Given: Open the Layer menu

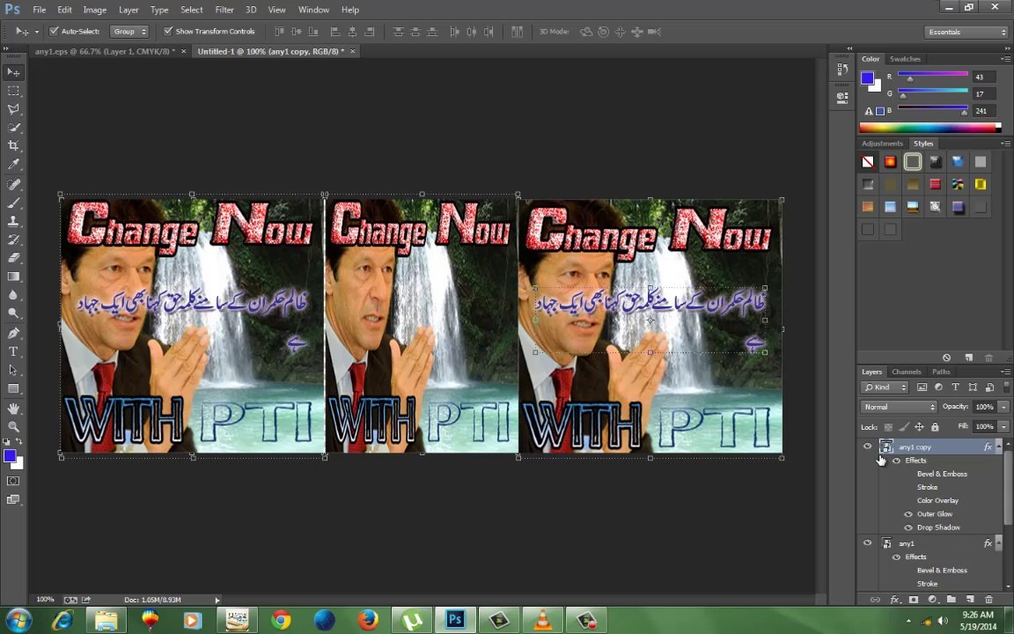Looking at the screenshot, I should pos(129,10).
